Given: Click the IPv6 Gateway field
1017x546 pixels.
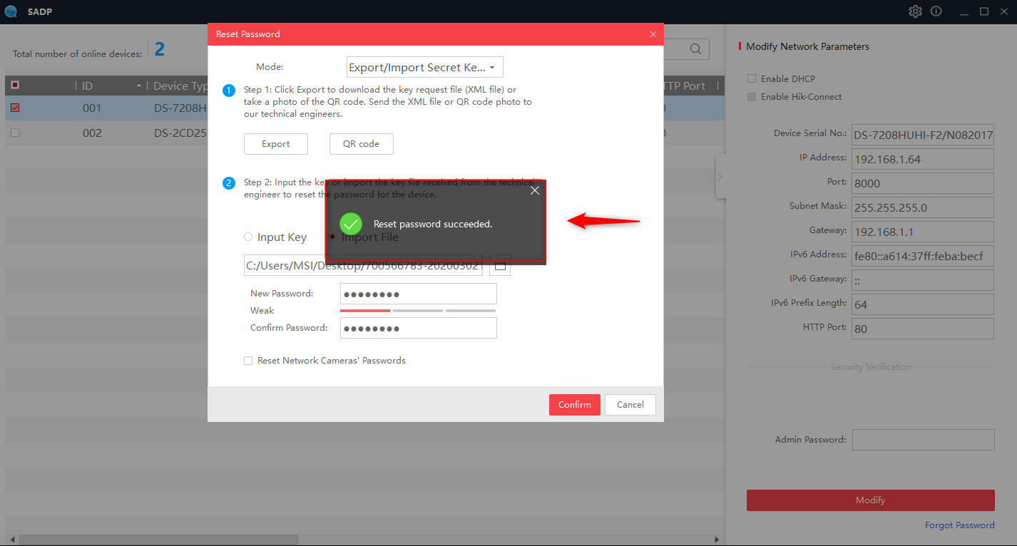Looking at the screenshot, I should [923, 280].
